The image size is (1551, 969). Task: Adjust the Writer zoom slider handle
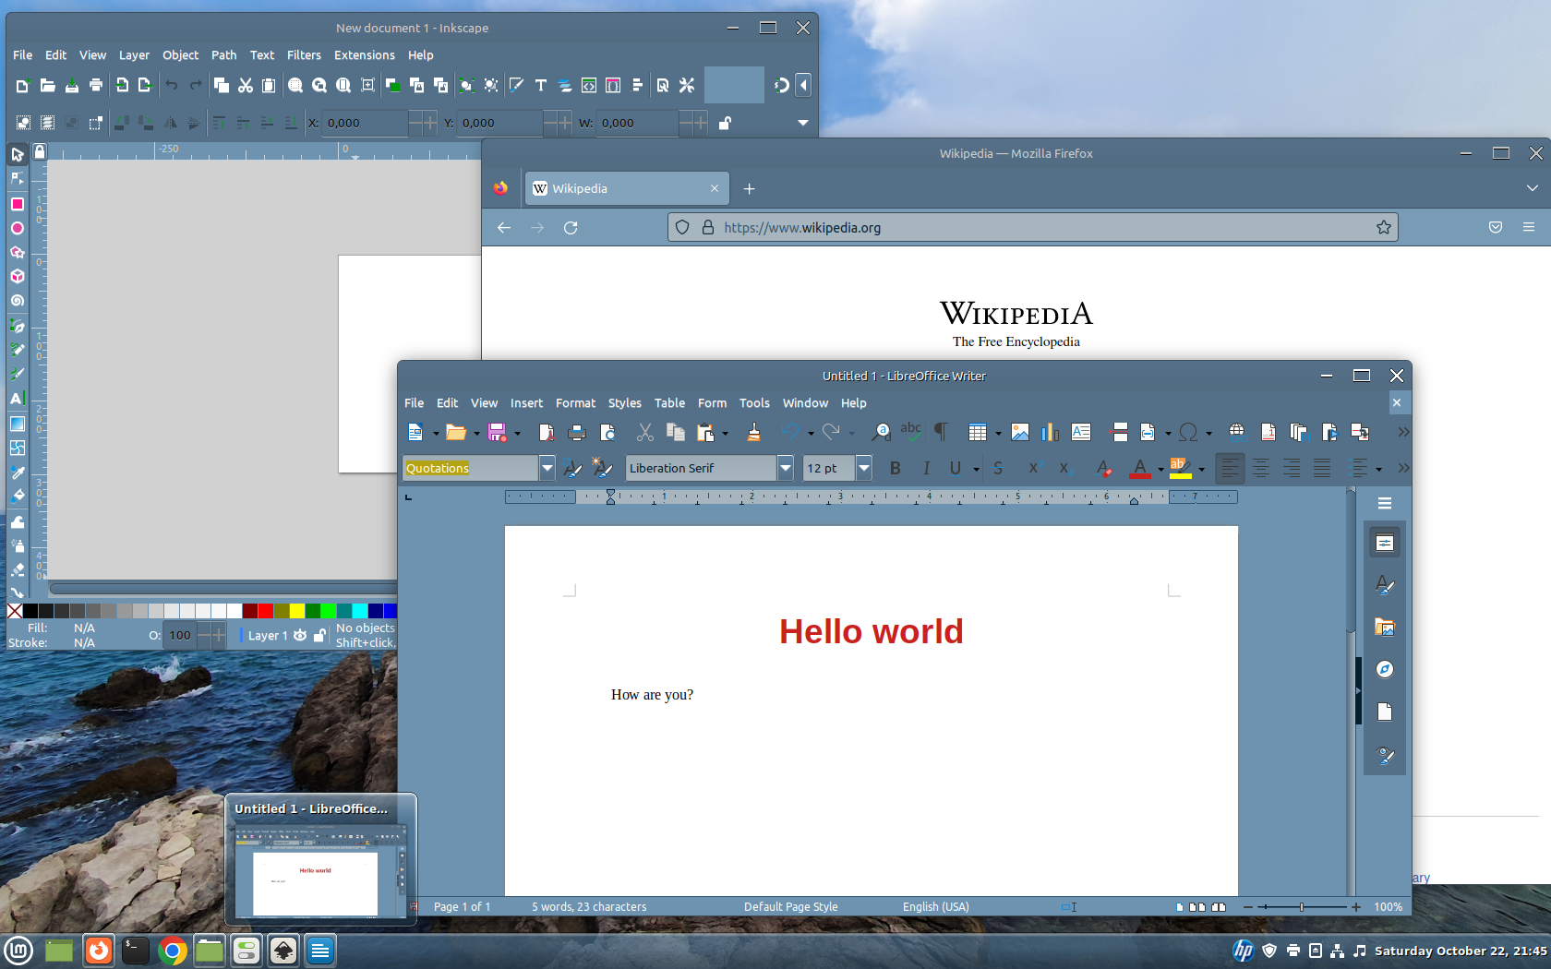point(1302,907)
